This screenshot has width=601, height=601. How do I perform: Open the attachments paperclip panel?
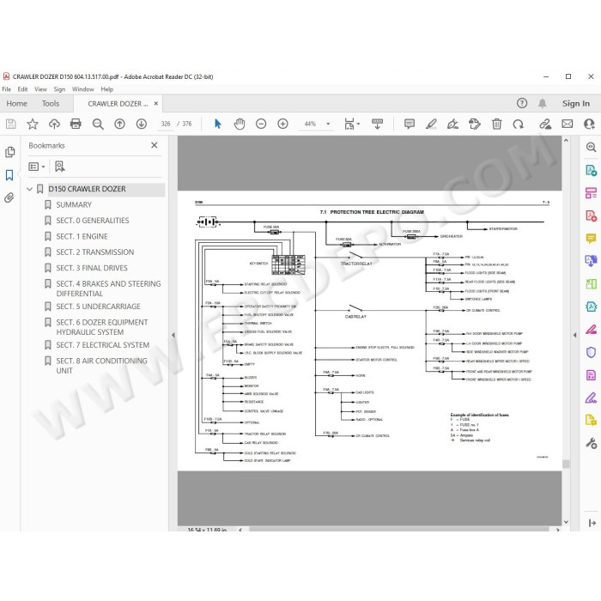(x=9, y=197)
